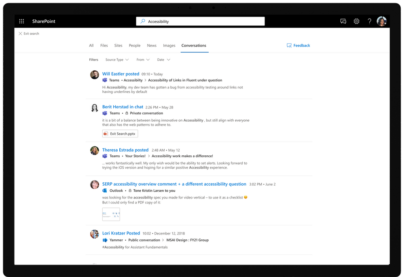Viewport: 404px width, 277px height.
Task: Switch to the Files tab
Action: click(104, 46)
